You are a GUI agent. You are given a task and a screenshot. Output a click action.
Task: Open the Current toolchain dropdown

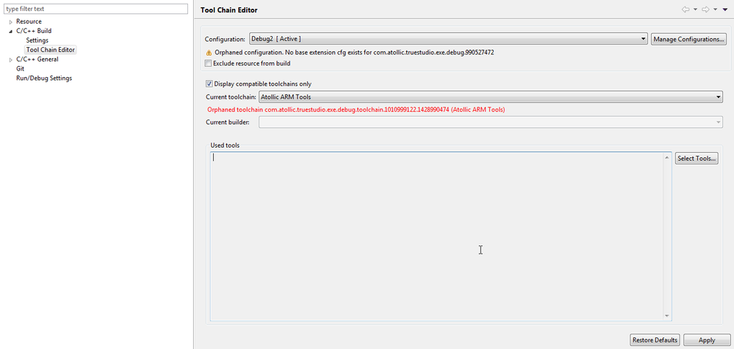(491, 97)
